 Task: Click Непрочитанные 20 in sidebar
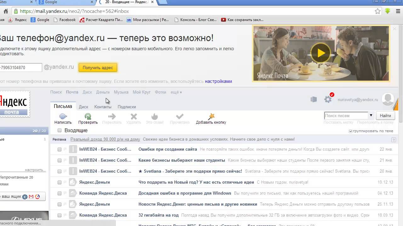[x=16, y=177]
